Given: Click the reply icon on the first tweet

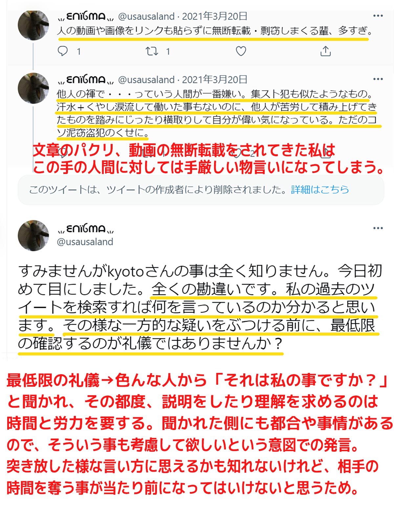Looking at the screenshot, I should 63,51.
